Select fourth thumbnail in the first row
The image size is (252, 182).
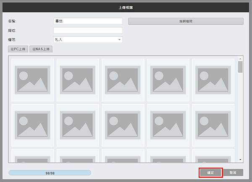click(168, 80)
